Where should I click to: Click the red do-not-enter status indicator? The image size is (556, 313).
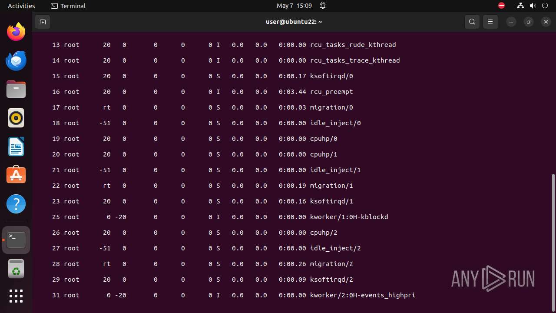click(x=502, y=6)
